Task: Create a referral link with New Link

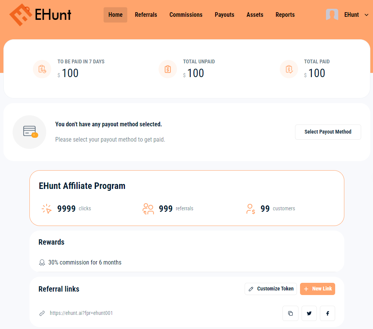Action: [317, 289]
